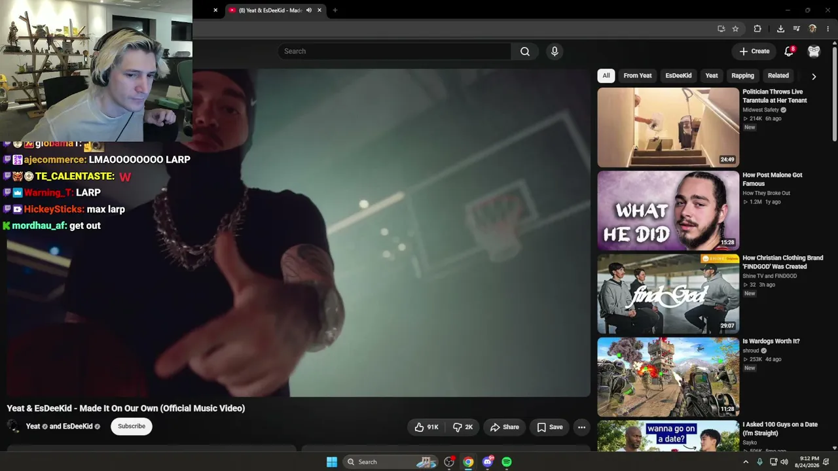Select the All filter chip
Viewport: 838px width, 471px height.
[x=606, y=76]
